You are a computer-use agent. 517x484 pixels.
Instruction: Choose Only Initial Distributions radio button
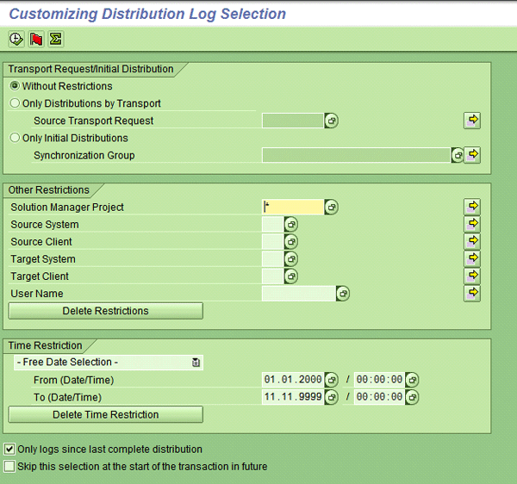pos(15,138)
